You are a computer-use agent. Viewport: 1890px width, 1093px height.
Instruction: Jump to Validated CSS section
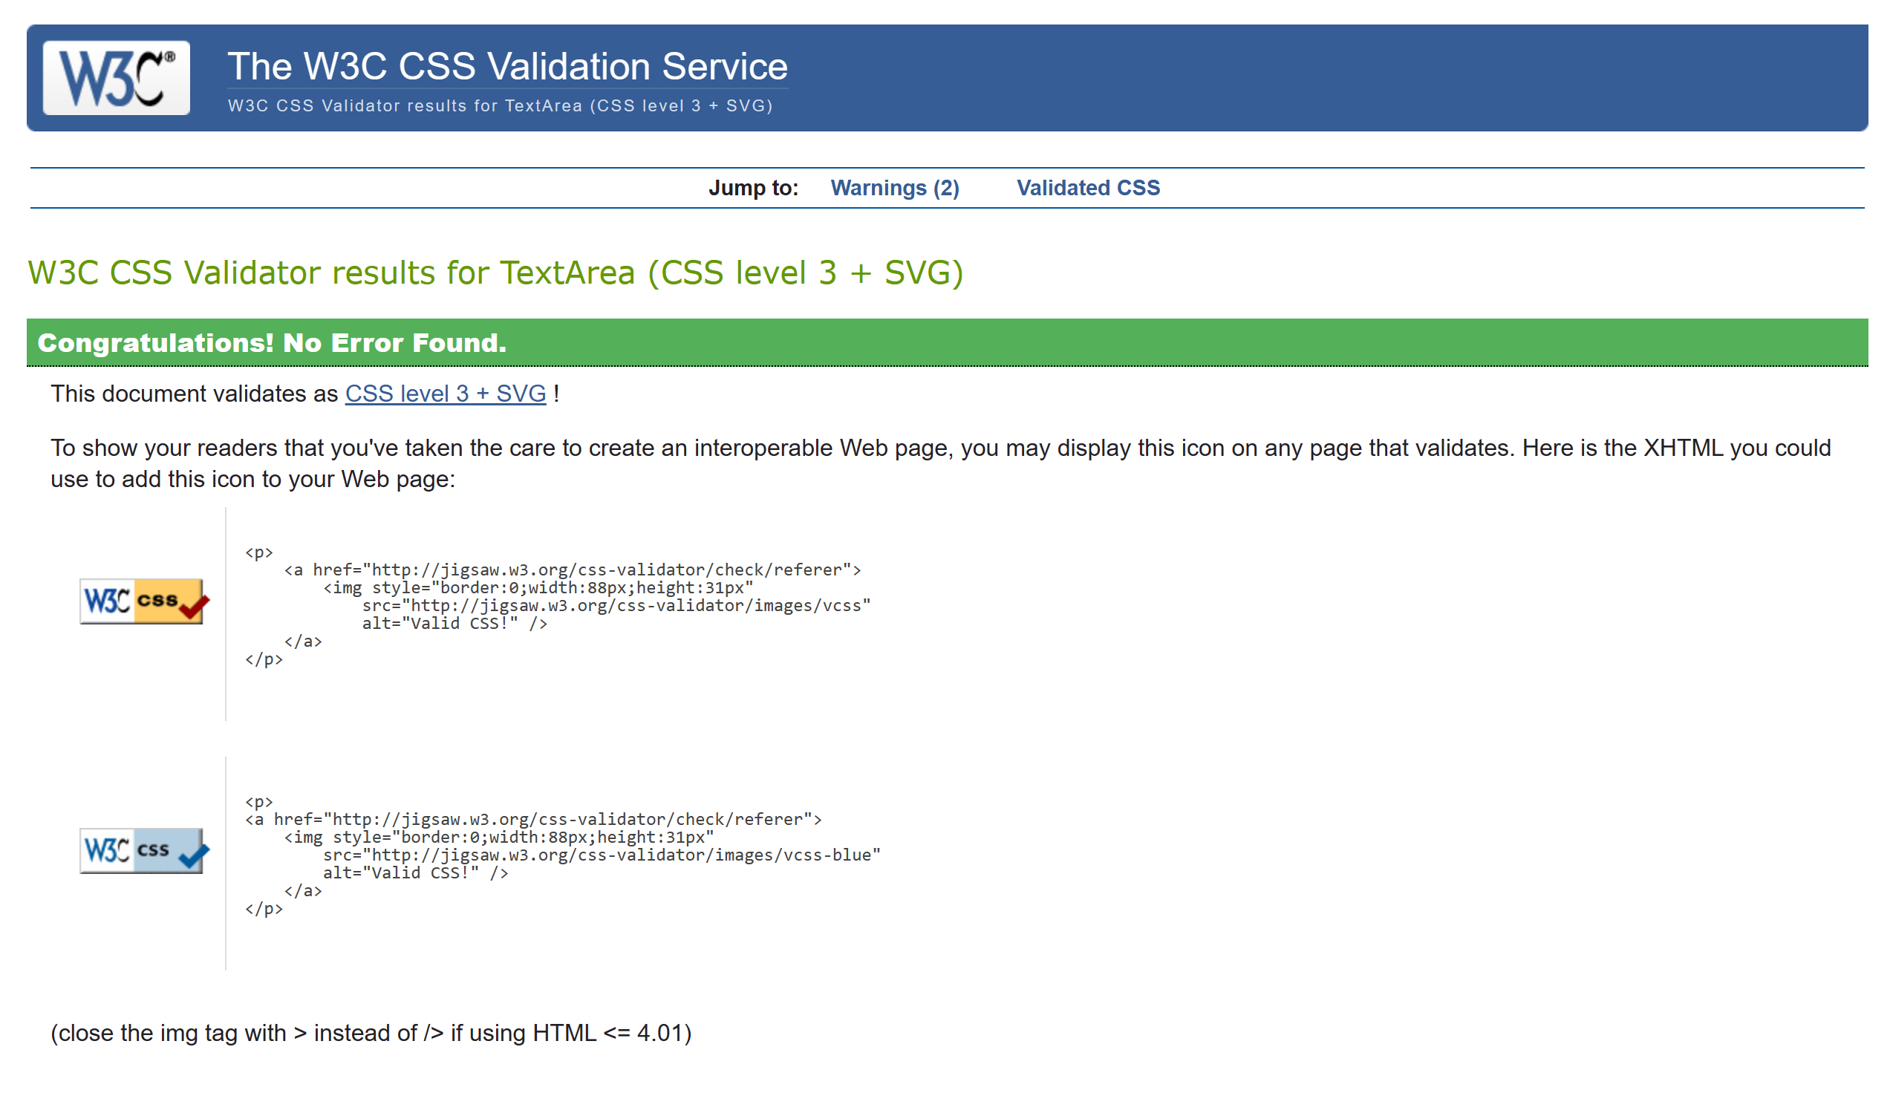[1087, 187]
